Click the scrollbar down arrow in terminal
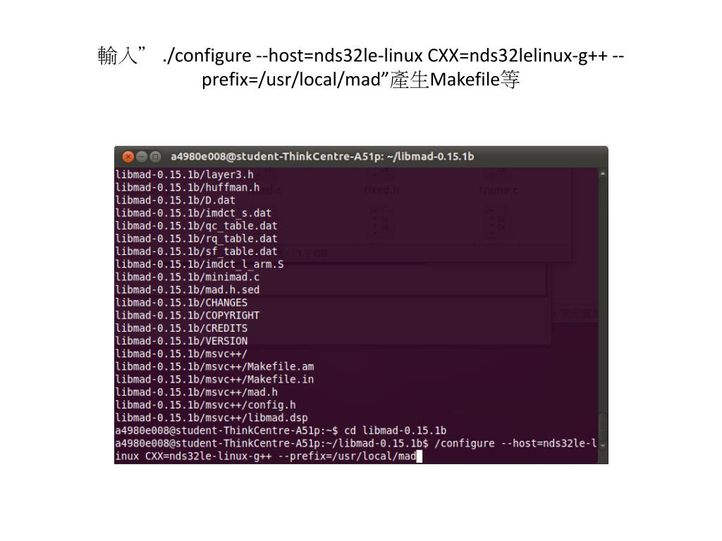This screenshot has height=541, width=722. click(x=603, y=445)
